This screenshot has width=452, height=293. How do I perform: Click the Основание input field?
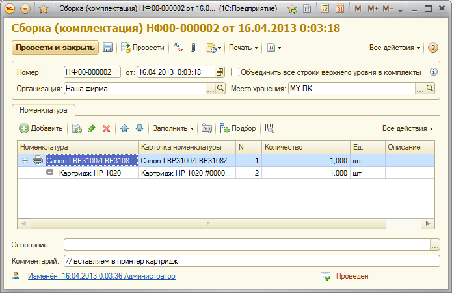point(247,245)
